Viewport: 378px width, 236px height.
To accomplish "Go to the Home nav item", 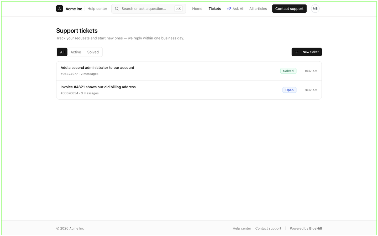I will [x=197, y=9].
